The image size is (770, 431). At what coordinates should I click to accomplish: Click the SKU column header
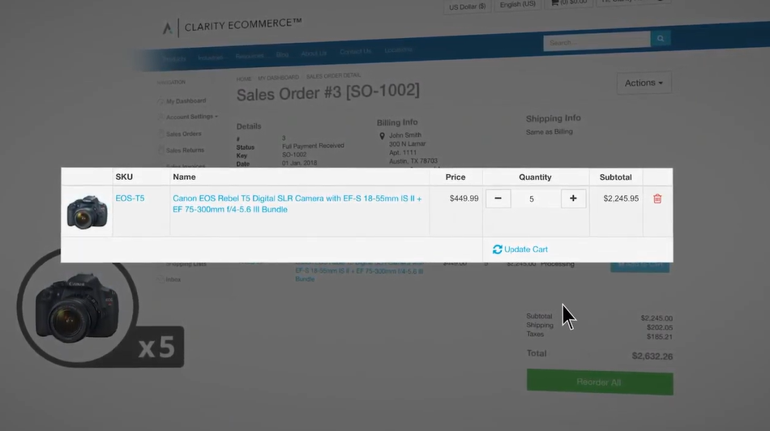124,177
